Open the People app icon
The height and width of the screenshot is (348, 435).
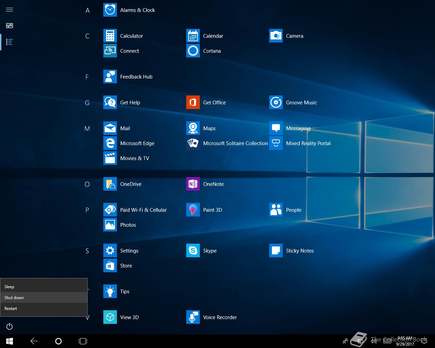(x=276, y=210)
